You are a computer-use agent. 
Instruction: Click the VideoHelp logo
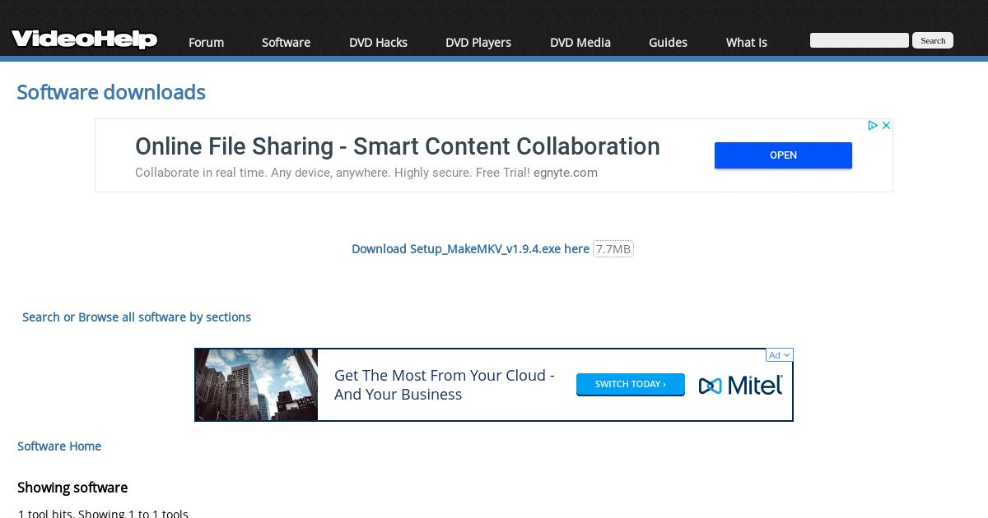[84, 39]
